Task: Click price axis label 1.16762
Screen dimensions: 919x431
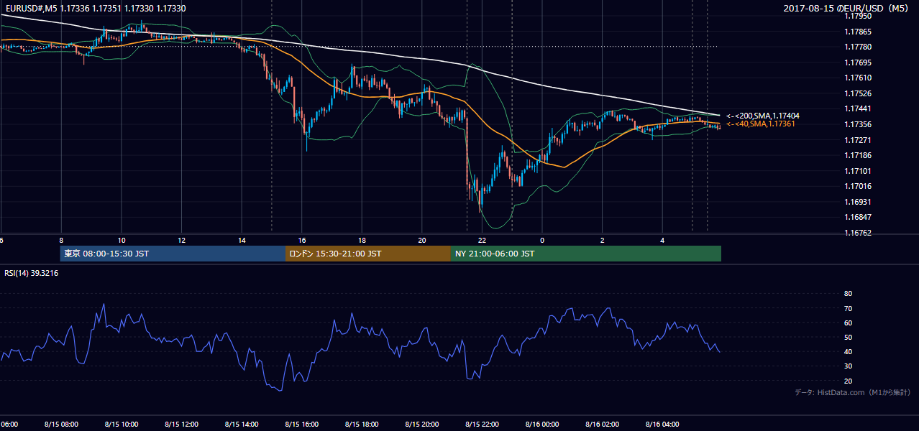Action: [858, 233]
